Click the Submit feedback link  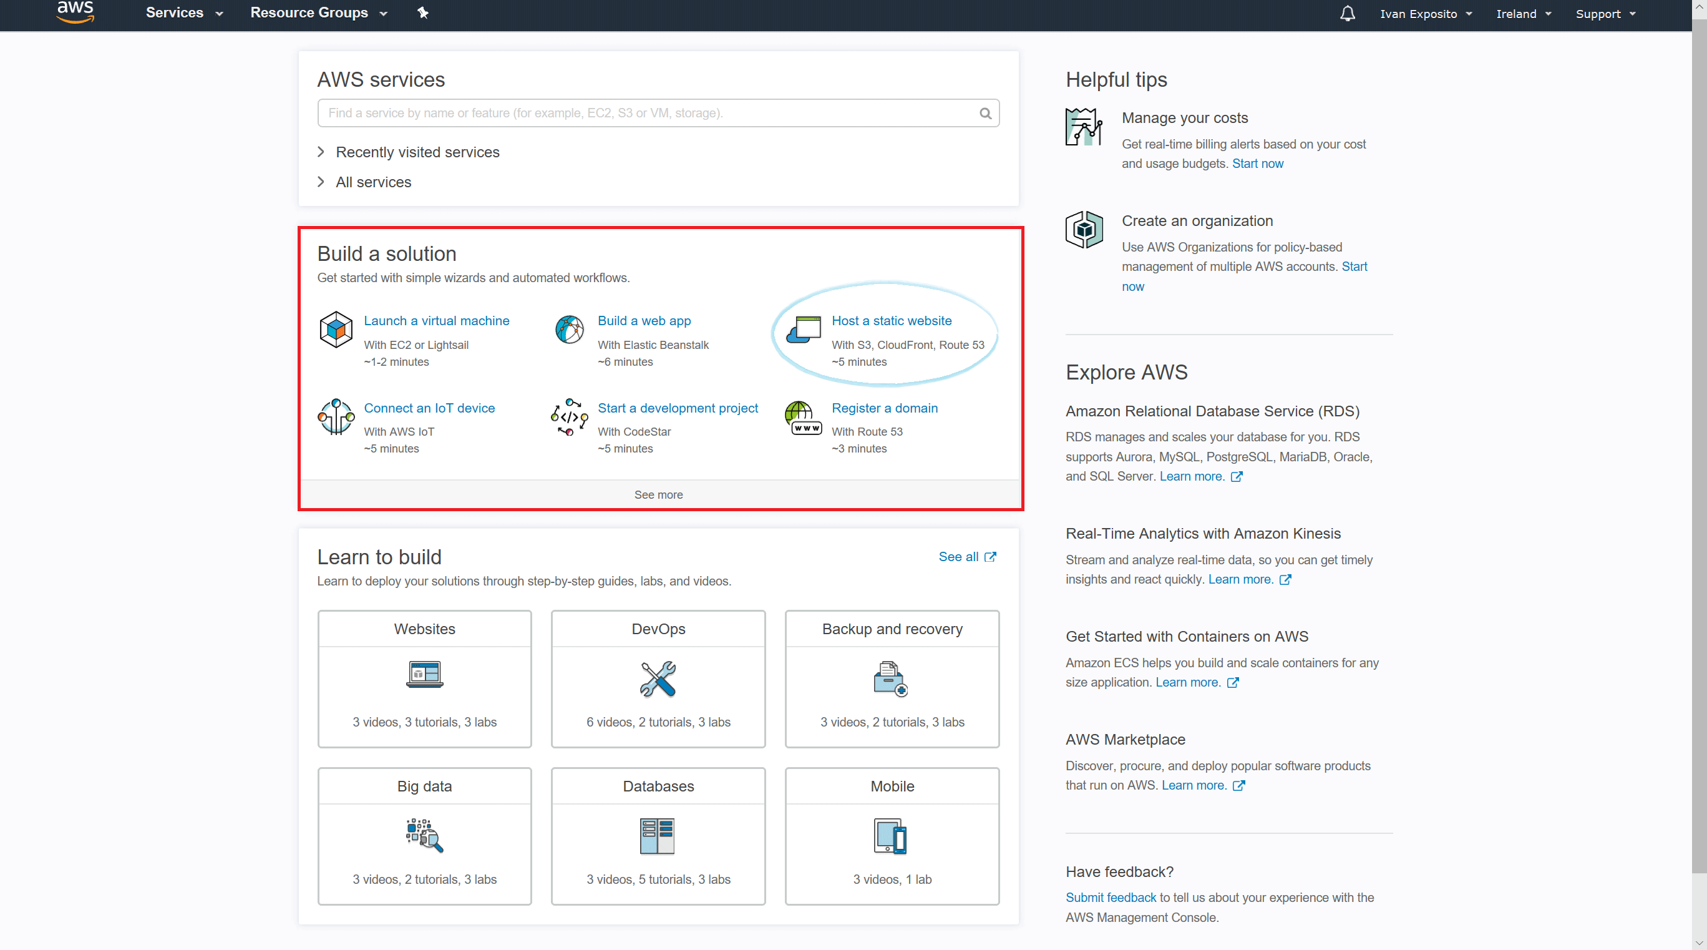[x=1110, y=898]
